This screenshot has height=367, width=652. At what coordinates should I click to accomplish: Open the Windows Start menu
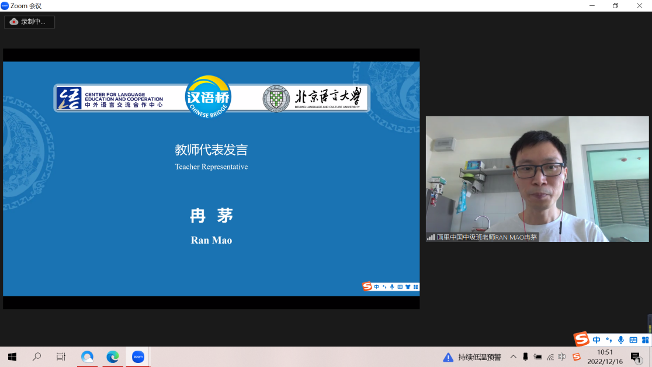12,356
